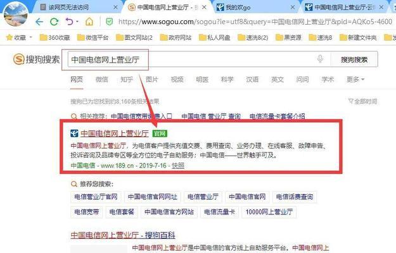Open 中国电信网上营业厅 - 搜狗百科 result
The width and height of the screenshot is (396, 253).
coord(123,235)
